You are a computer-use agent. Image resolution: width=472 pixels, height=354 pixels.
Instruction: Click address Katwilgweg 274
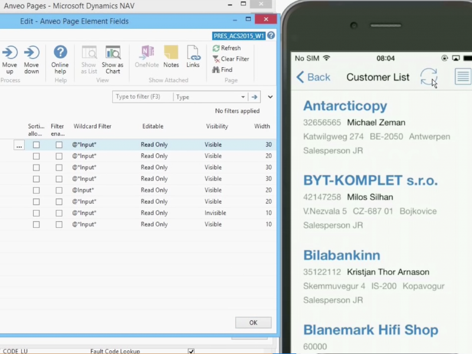[x=333, y=137]
